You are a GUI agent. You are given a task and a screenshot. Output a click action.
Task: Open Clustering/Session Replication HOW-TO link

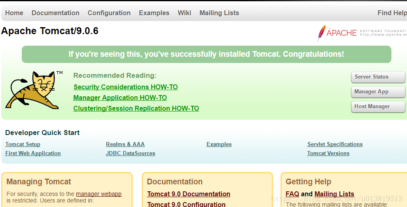(136, 109)
